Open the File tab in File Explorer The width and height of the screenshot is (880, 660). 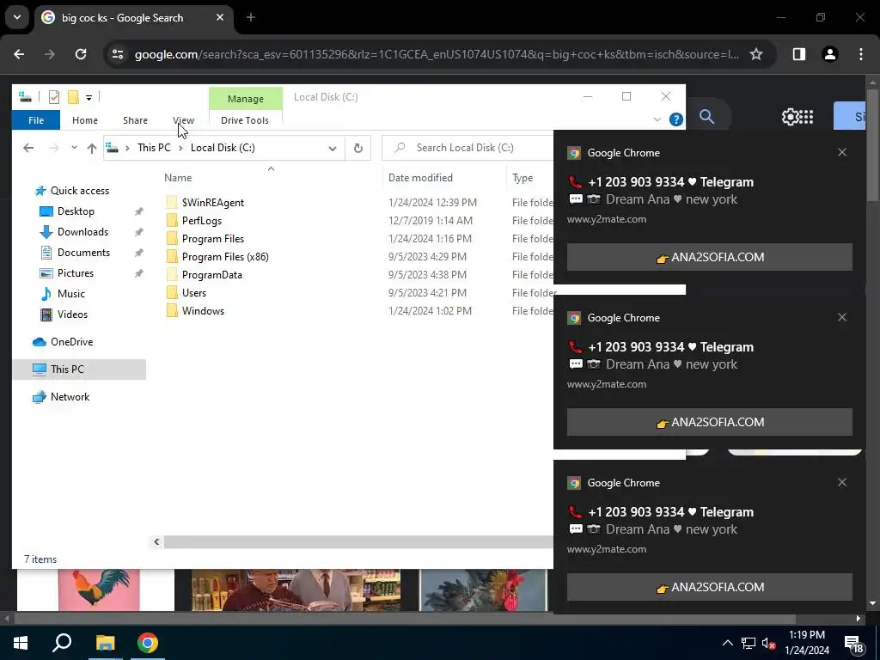[36, 120]
